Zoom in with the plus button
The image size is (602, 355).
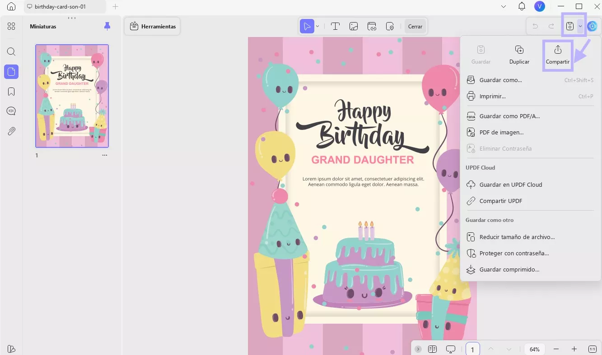pyautogui.click(x=574, y=349)
